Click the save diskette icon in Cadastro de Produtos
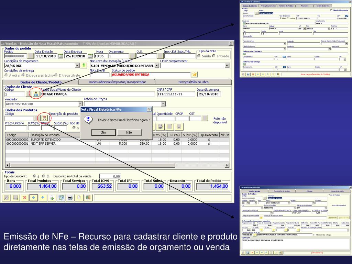 [x=247, y=253]
